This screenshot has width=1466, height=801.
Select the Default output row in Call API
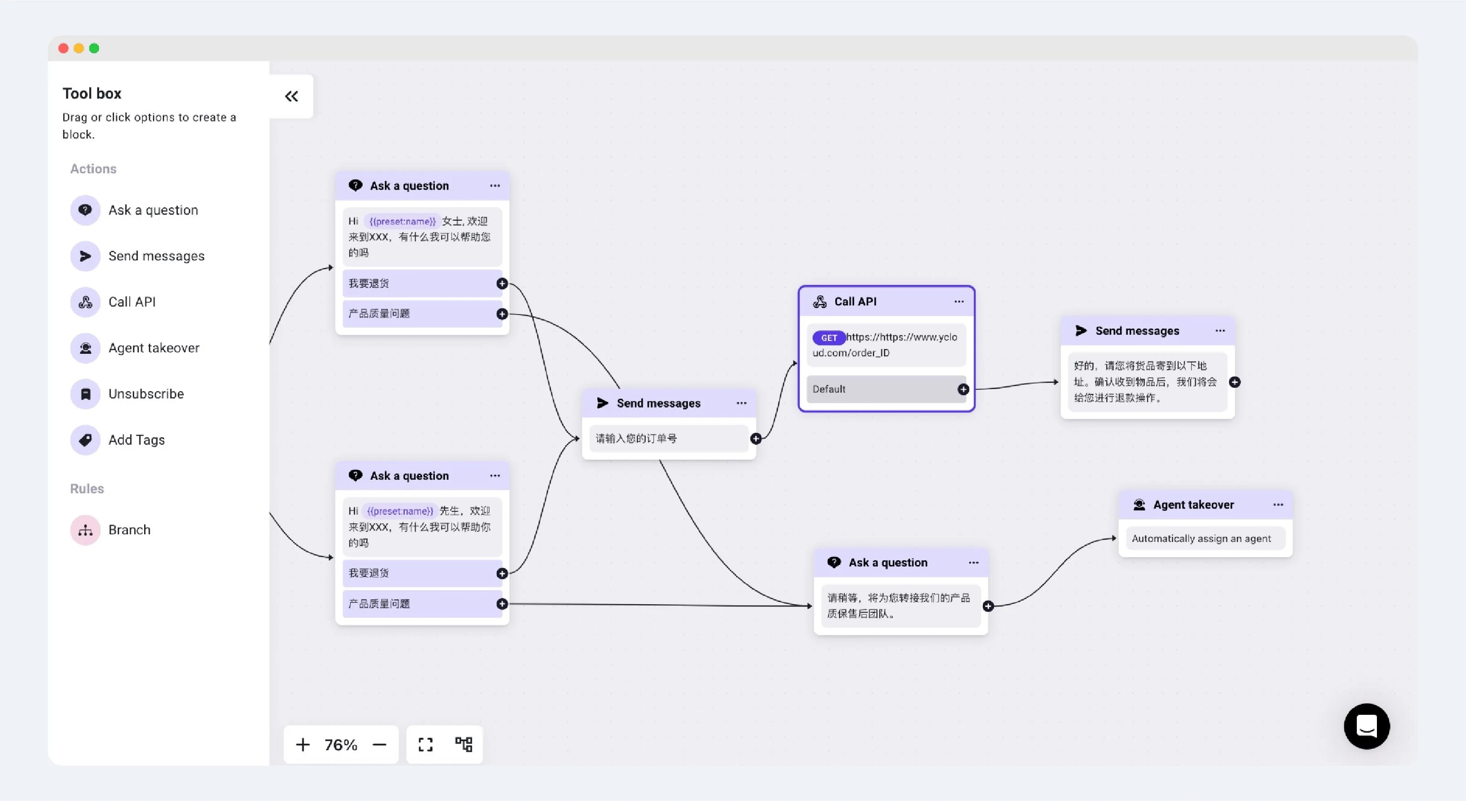[x=886, y=389]
